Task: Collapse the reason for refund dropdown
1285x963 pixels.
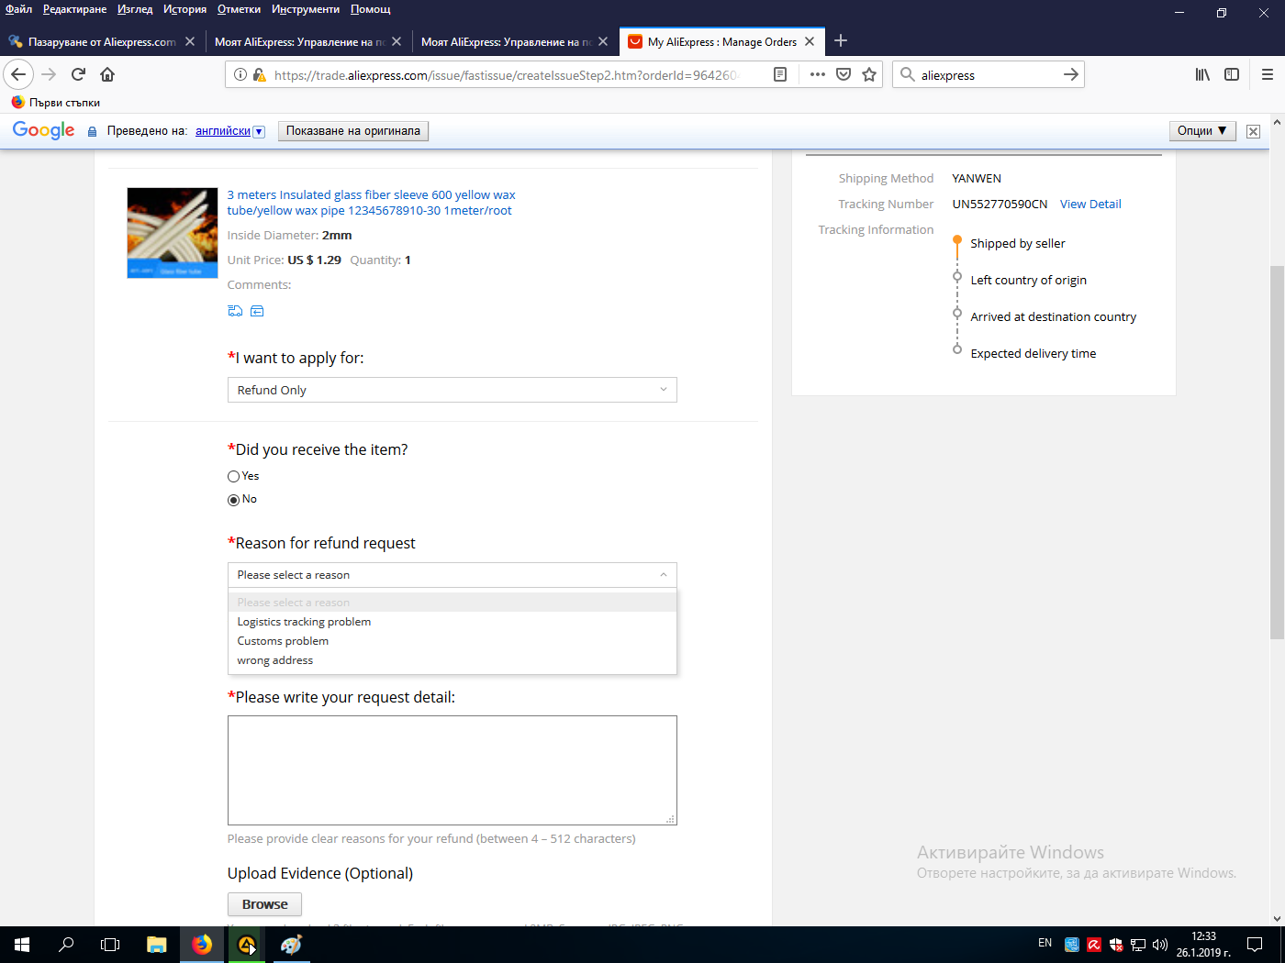Action: tap(452, 575)
